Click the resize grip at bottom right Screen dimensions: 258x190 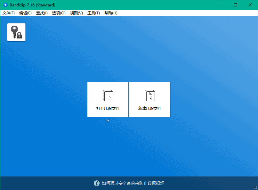[x=256, y=188]
